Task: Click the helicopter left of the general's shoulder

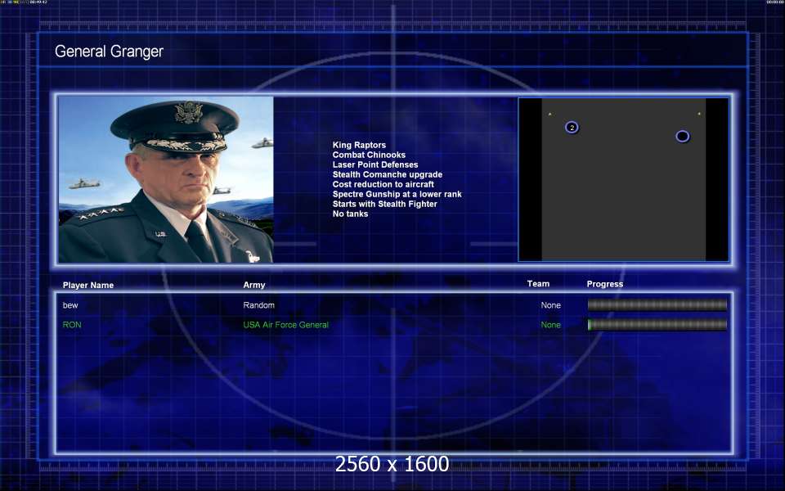Action: coord(84,184)
